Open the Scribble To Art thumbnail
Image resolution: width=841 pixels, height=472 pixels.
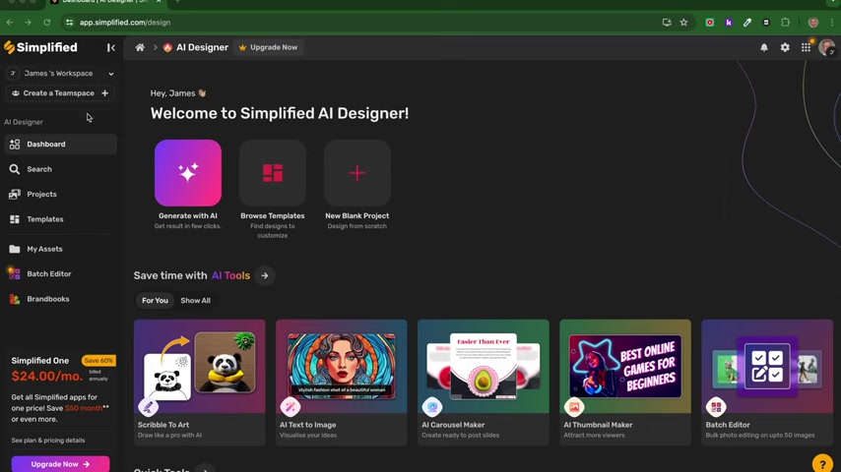[200, 369]
